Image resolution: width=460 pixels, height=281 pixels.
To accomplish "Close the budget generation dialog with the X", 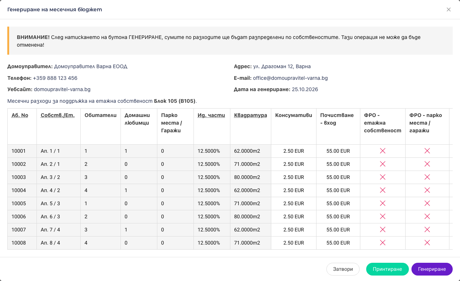I will (x=449, y=9).
